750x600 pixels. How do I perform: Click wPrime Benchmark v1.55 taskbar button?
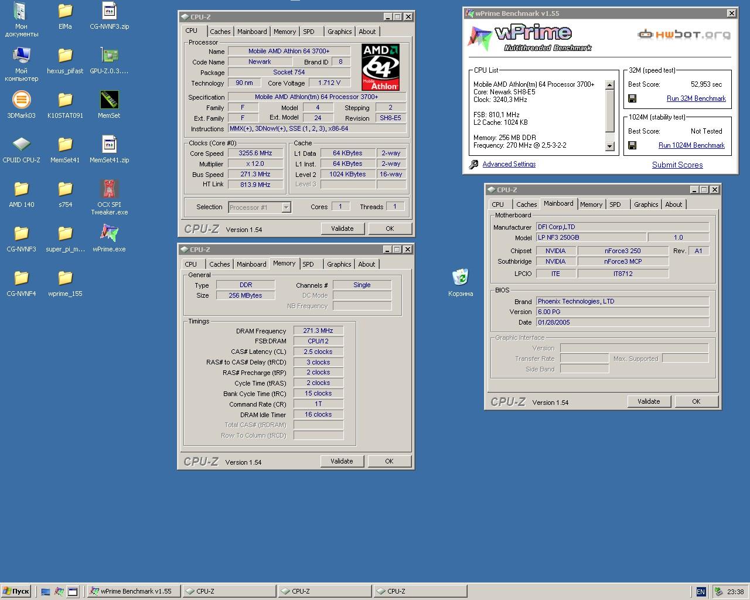(x=134, y=591)
